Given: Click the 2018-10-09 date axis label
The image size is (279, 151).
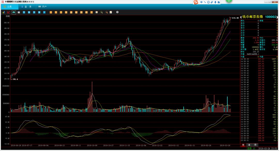Looking at the screenshot, I should (92, 145).
